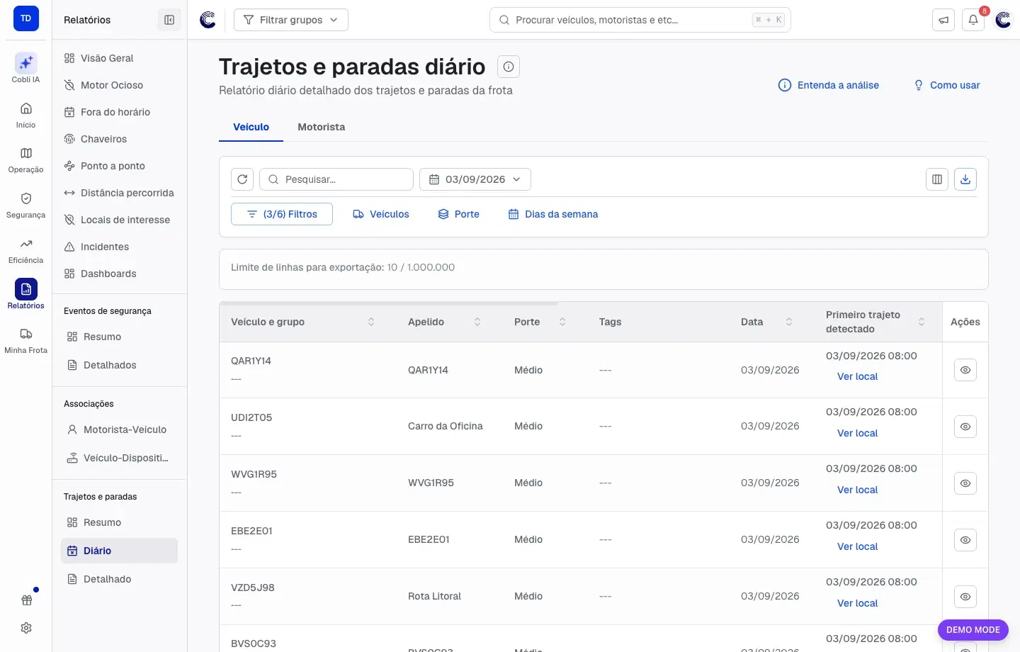Click the gift icon in left rail
This screenshot has height=652, width=1020.
26,600
